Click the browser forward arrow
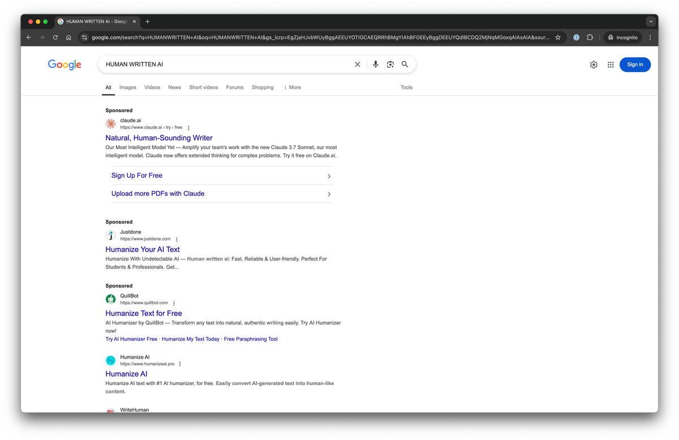The image size is (679, 440). pos(42,37)
